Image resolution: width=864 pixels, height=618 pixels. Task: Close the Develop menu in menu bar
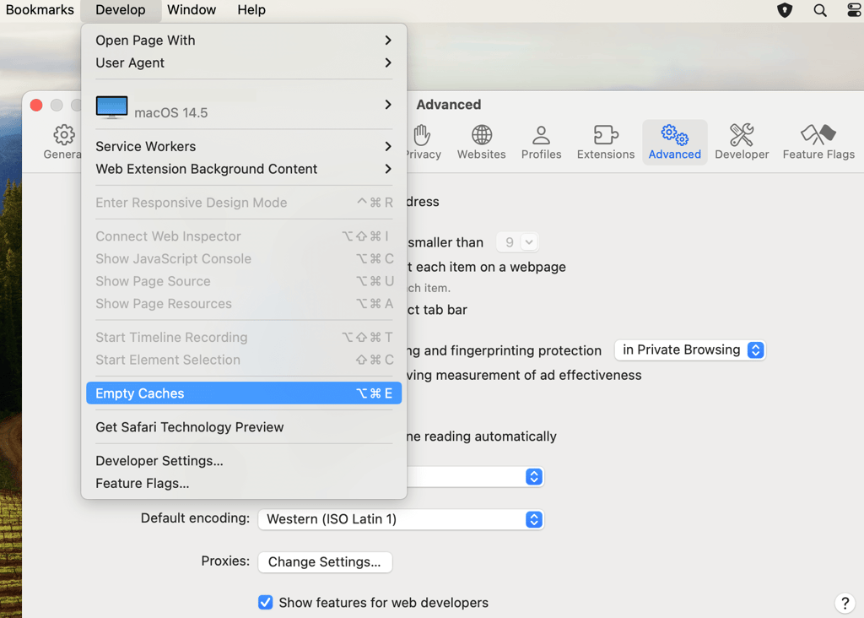121,10
